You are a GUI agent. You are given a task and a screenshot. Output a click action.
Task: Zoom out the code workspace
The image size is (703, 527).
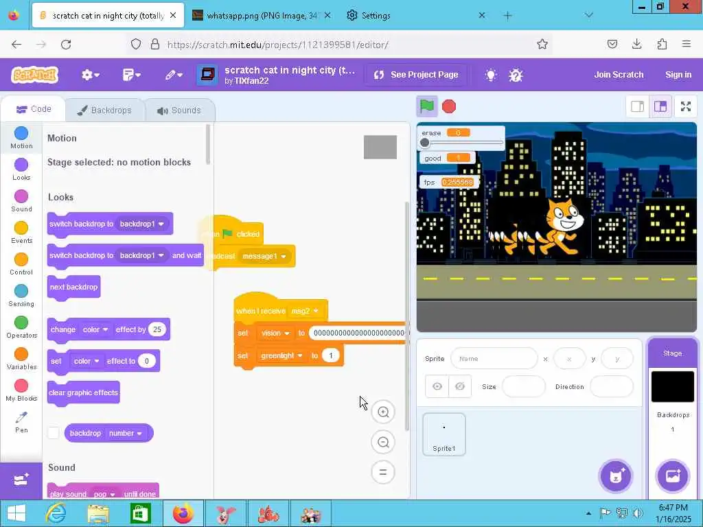[x=383, y=443]
